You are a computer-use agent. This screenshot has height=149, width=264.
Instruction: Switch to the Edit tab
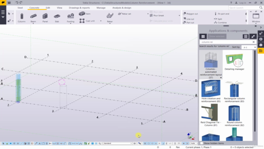tap(48, 8)
